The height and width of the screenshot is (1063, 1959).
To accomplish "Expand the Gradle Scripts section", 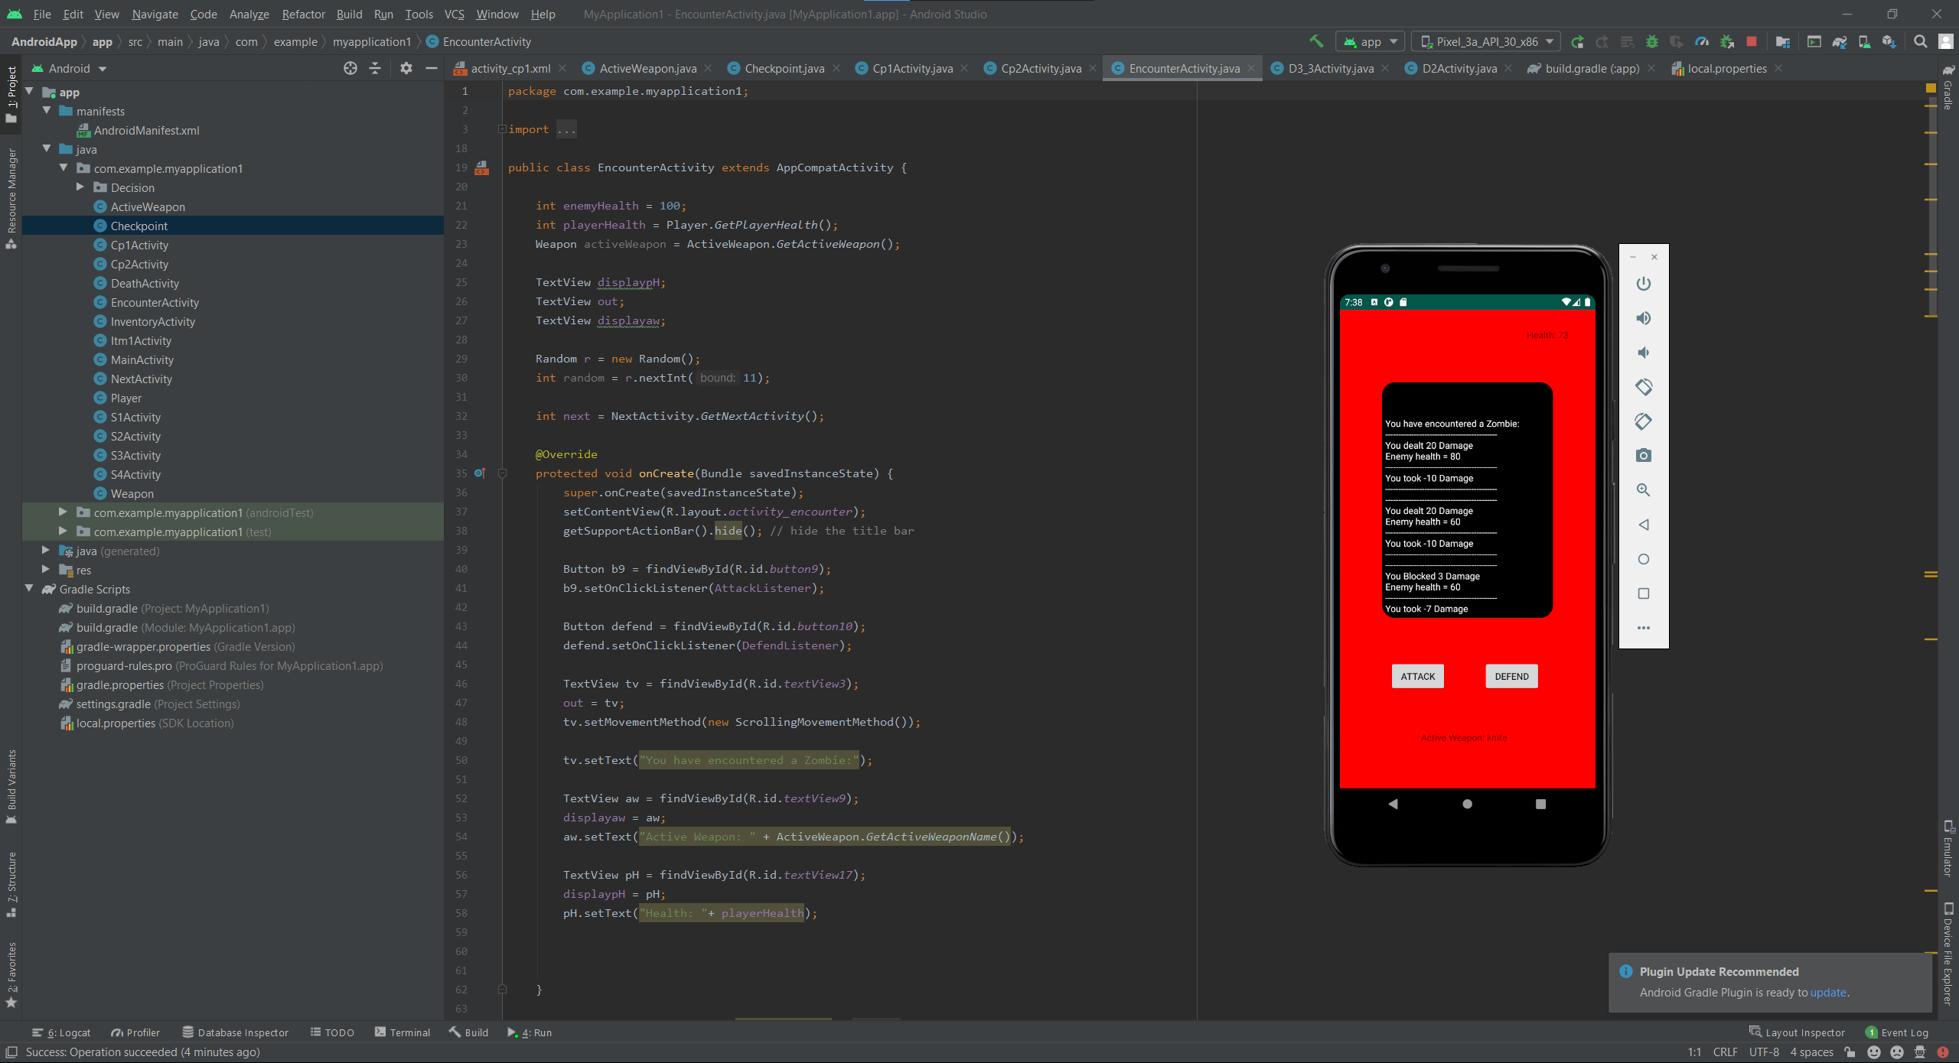I will 30,589.
